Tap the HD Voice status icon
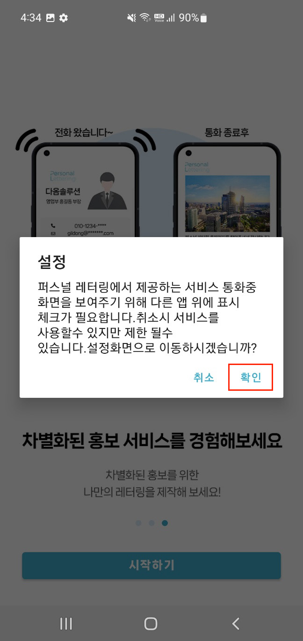The width and height of the screenshot is (303, 641). 159,18
